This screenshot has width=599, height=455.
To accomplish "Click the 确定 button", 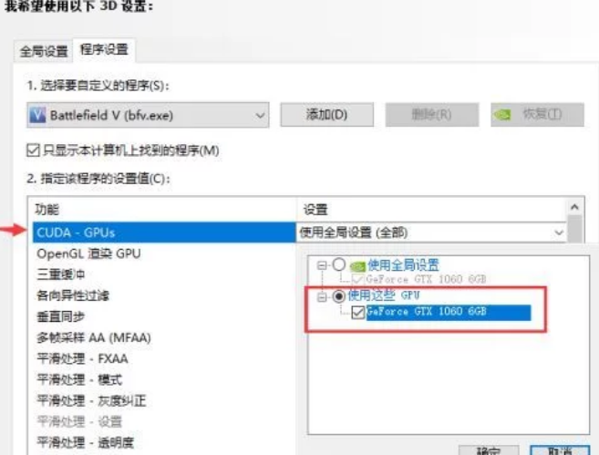I will (x=489, y=450).
